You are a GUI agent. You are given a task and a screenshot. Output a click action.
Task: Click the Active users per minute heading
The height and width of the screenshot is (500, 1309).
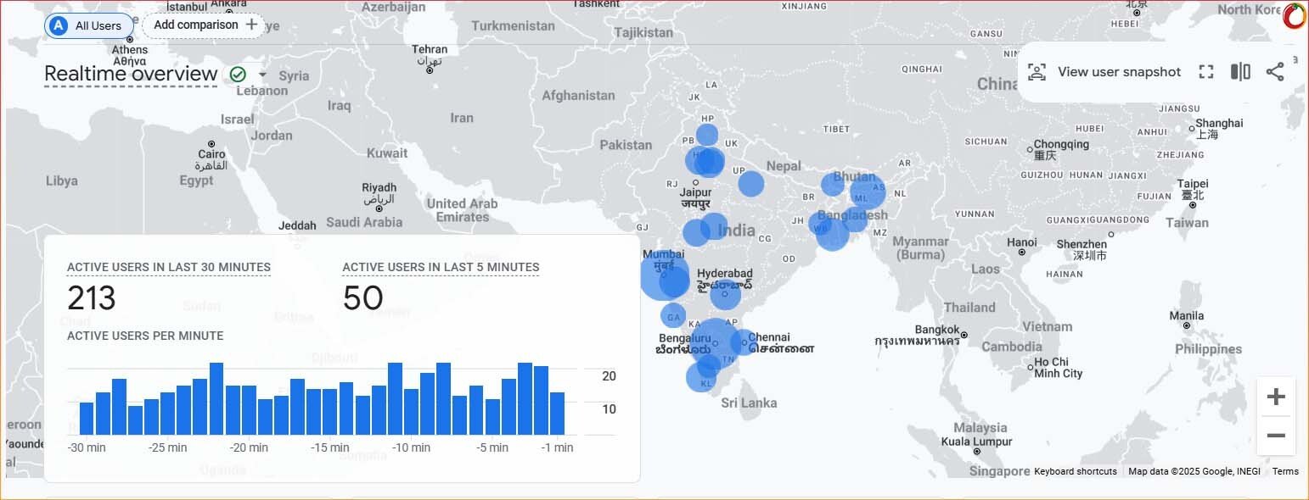point(145,336)
